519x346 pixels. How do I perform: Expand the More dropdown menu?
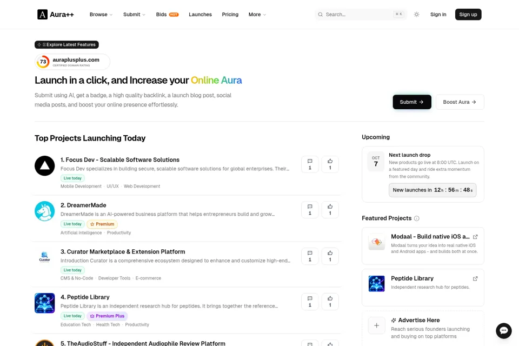(x=257, y=15)
